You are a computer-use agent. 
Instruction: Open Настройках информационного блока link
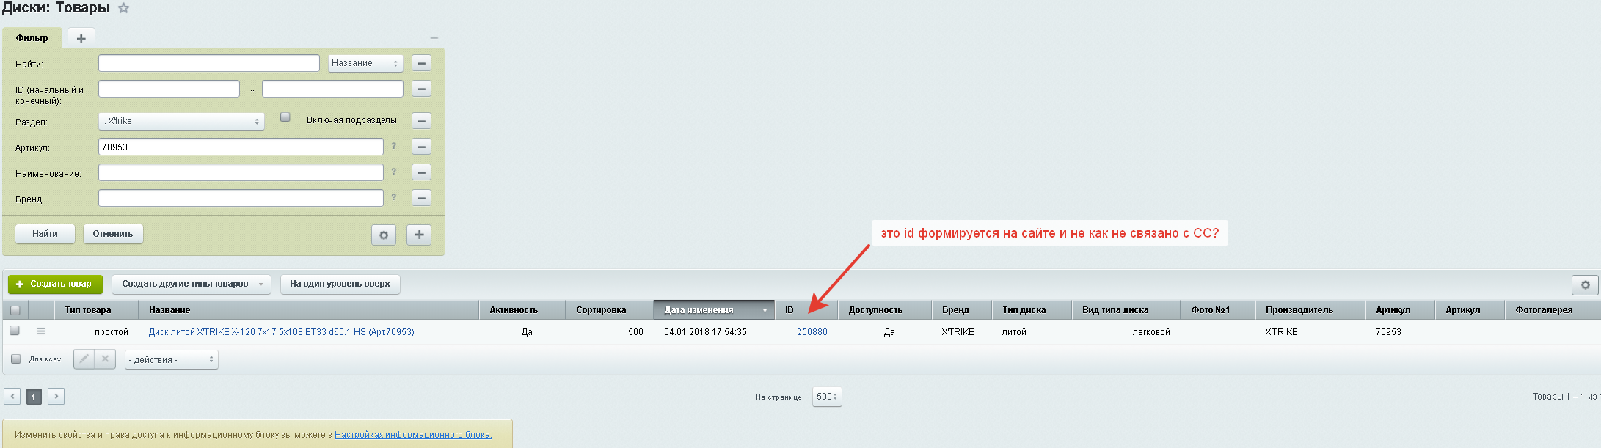pos(413,435)
